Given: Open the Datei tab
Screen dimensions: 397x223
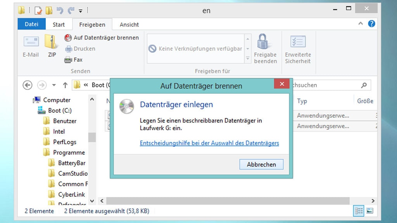Looking at the screenshot, I should click(x=31, y=24).
